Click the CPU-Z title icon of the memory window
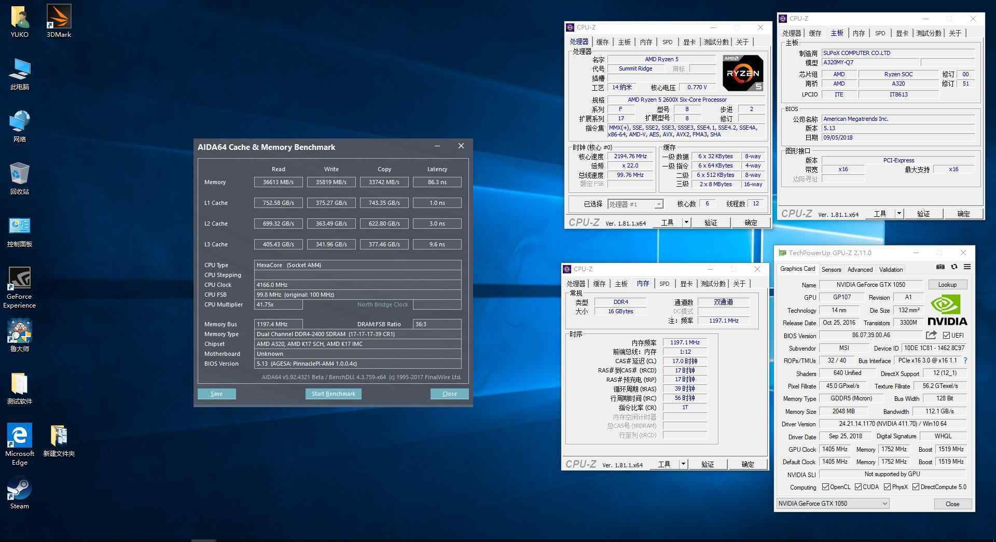 [x=567, y=269]
